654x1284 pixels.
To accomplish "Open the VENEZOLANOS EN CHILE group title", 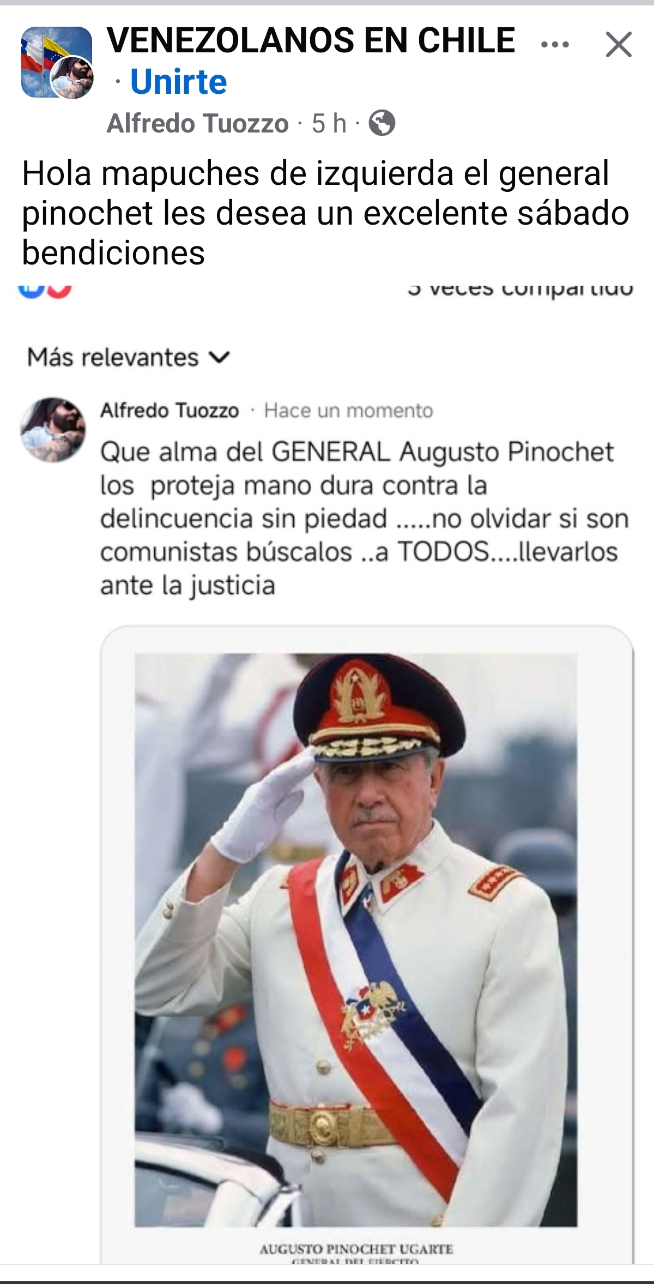I will pyautogui.click(x=311, y=40).
